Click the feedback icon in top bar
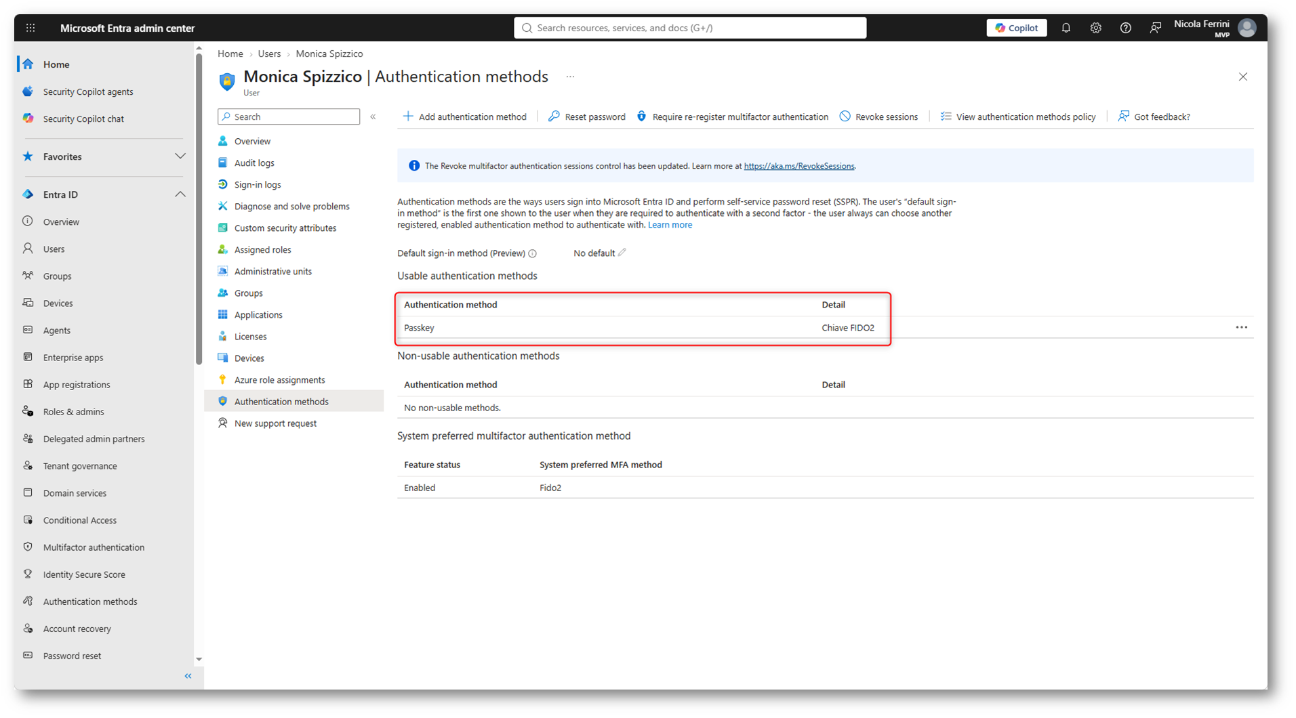 tap(1155, 28)
